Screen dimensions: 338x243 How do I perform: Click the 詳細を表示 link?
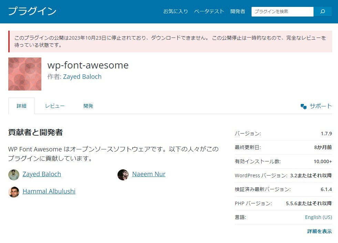(x=319, y=231)
